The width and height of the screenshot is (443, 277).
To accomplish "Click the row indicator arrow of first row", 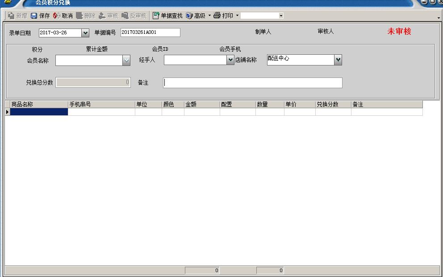I will 7,112.
